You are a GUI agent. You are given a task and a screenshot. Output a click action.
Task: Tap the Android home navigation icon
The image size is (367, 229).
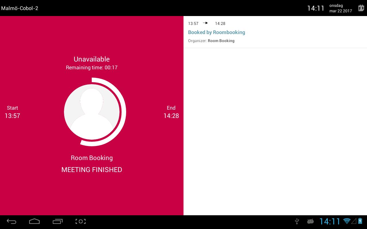coord(34,221)
